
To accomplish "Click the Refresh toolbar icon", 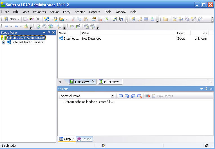I will (106, 19).
